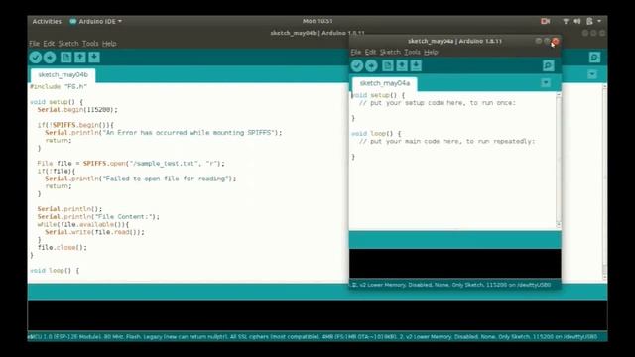The image size is (635, 357).
Task: Open File menu in sketch_may04a window
Action: 356,52
